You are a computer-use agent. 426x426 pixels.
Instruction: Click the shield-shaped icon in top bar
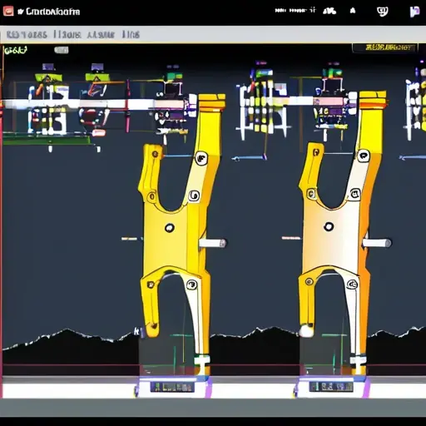pyautogui.click(x=382, y=12)
